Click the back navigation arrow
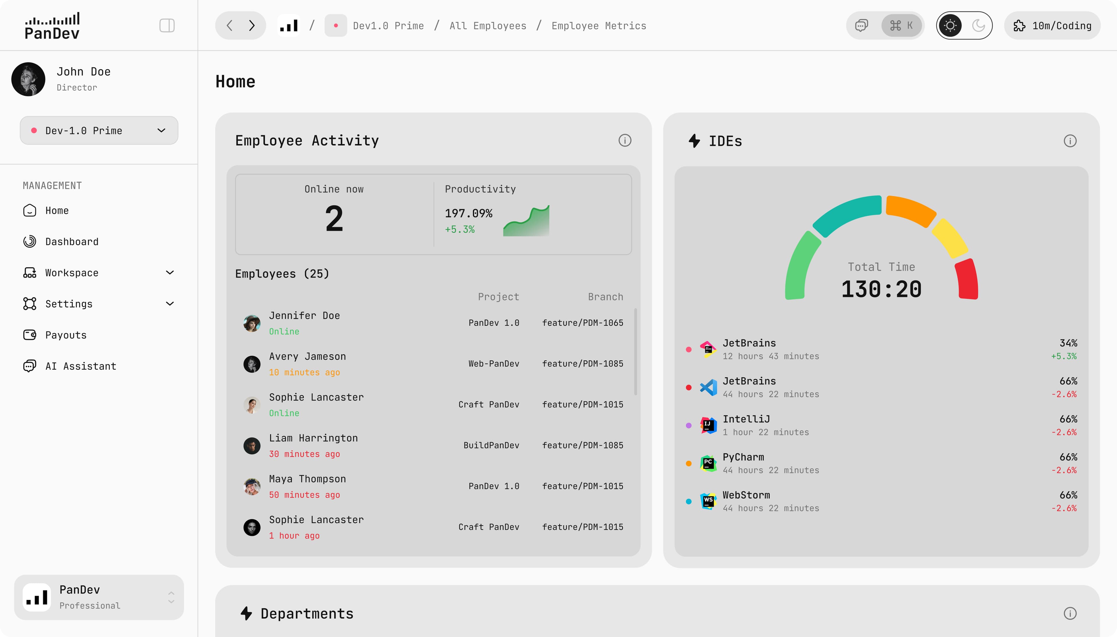The image size is (1117, 637). tap(229, 25)
